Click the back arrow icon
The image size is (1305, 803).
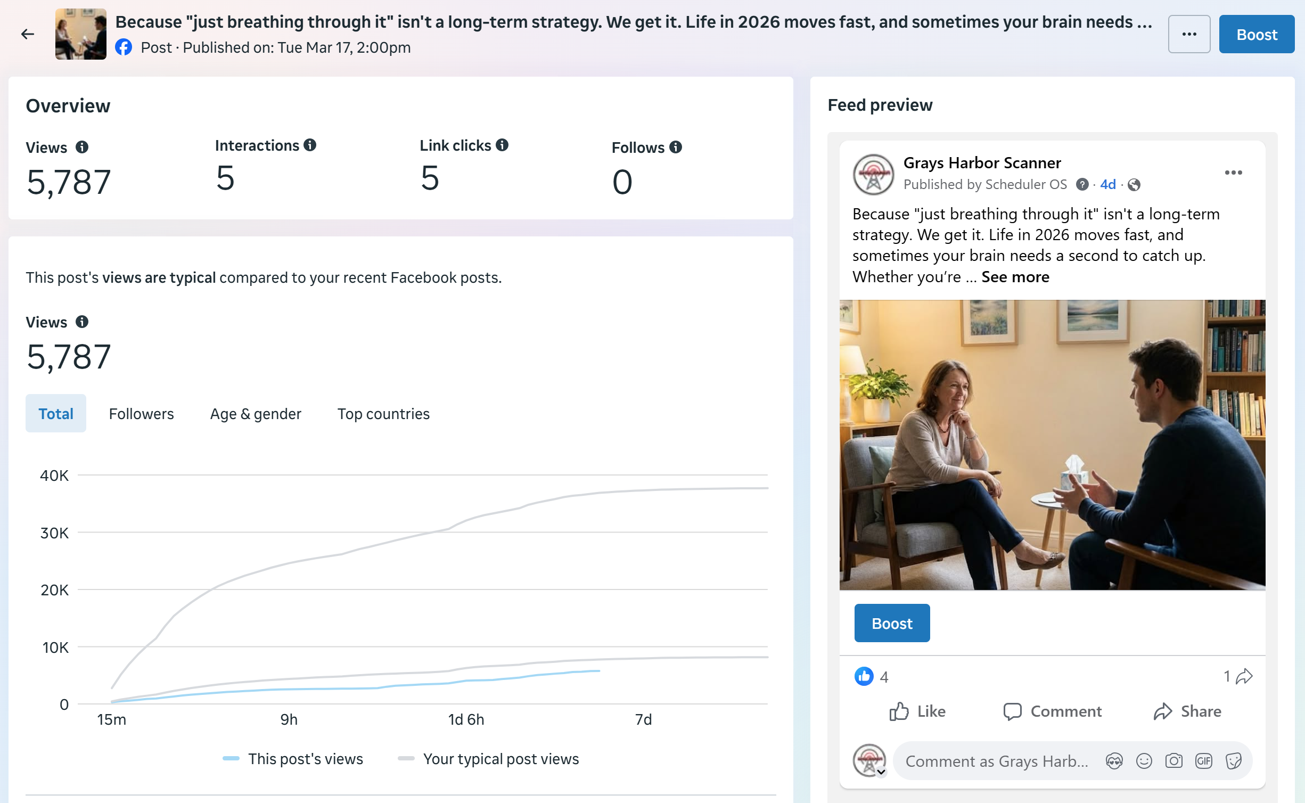pyautogui.click(x=28, y=35)
